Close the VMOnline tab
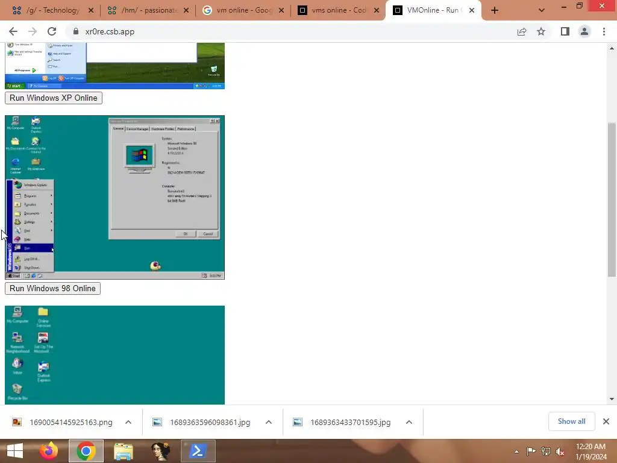The width and height of the screenshot is (617, 463). point(472,11)
